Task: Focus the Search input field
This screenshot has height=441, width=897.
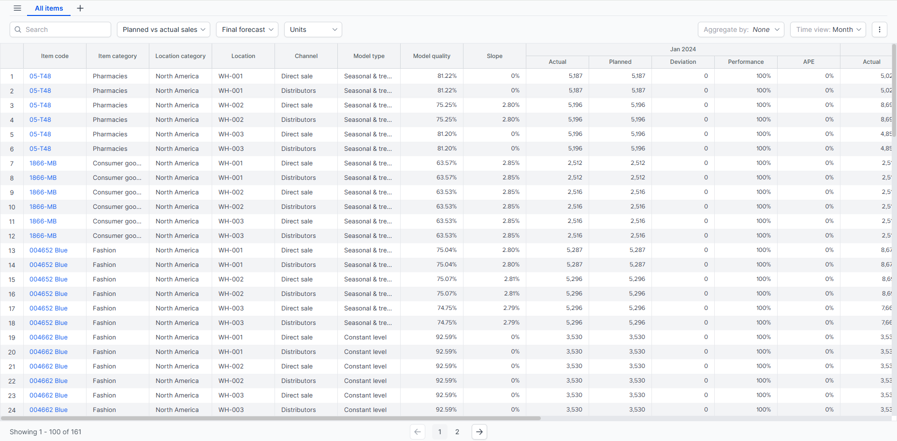Action: (60, 29)
